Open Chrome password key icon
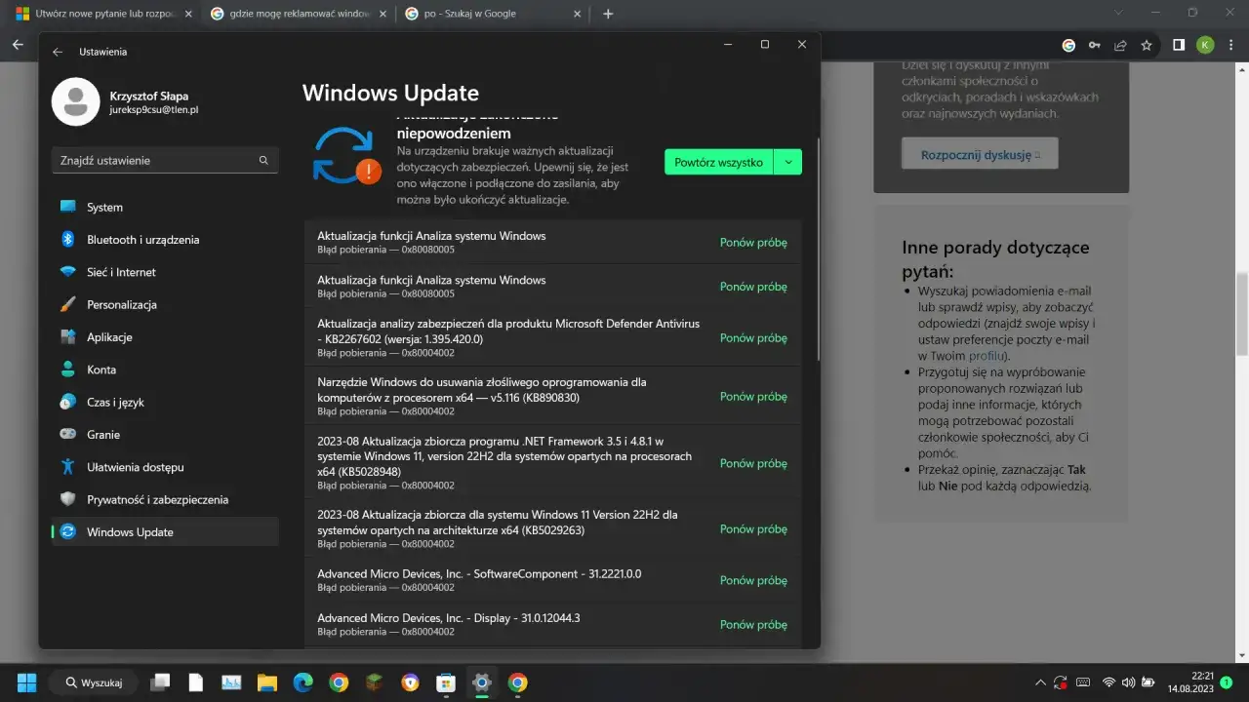The width and height of the screenshot is (1249, 702). tap(1095, 45)
